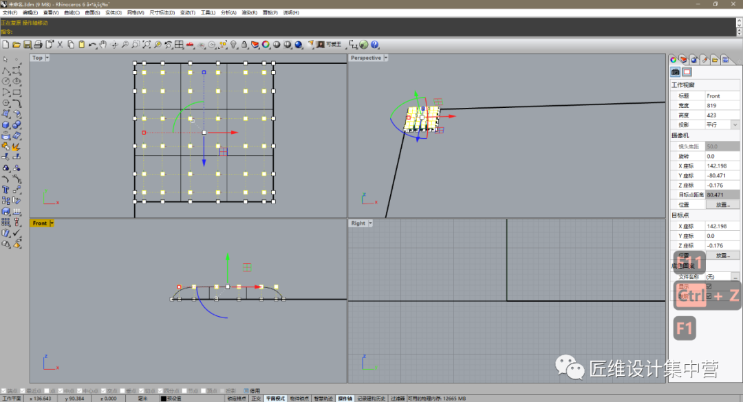The width and height of the screenshot is (743, 402).
Task: Click the Zoom Extents icon
Action: click(x=147, y=45)
